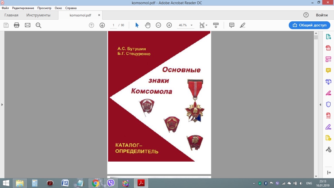Send the file by email envelope icon
This screenshot has width=334, height=188.
click(x=27, y=25)
